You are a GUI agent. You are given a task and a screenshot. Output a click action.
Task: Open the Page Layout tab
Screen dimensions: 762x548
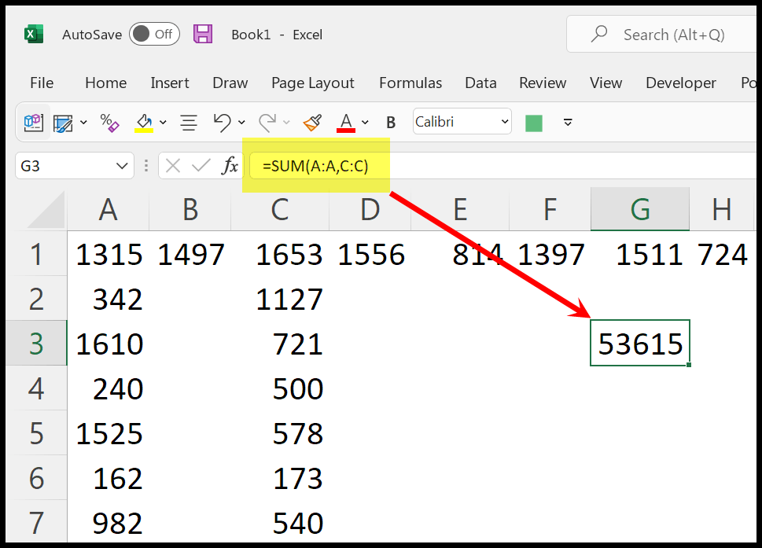pos(312,83)
